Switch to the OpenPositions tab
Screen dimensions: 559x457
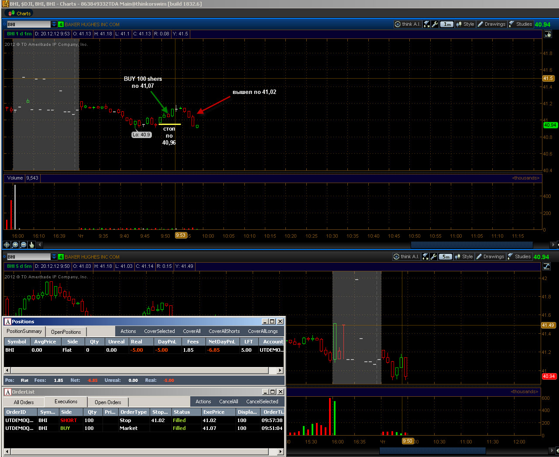[66, 332]
